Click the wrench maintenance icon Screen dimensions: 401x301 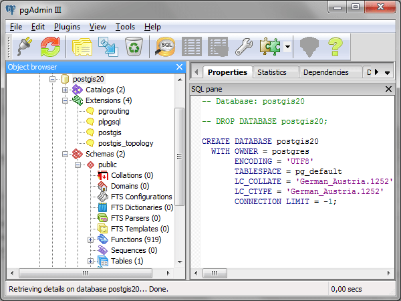245,47
